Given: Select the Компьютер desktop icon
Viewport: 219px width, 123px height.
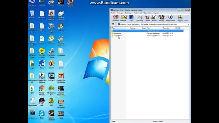Looking at the screenshot, I should click(32, 3).
